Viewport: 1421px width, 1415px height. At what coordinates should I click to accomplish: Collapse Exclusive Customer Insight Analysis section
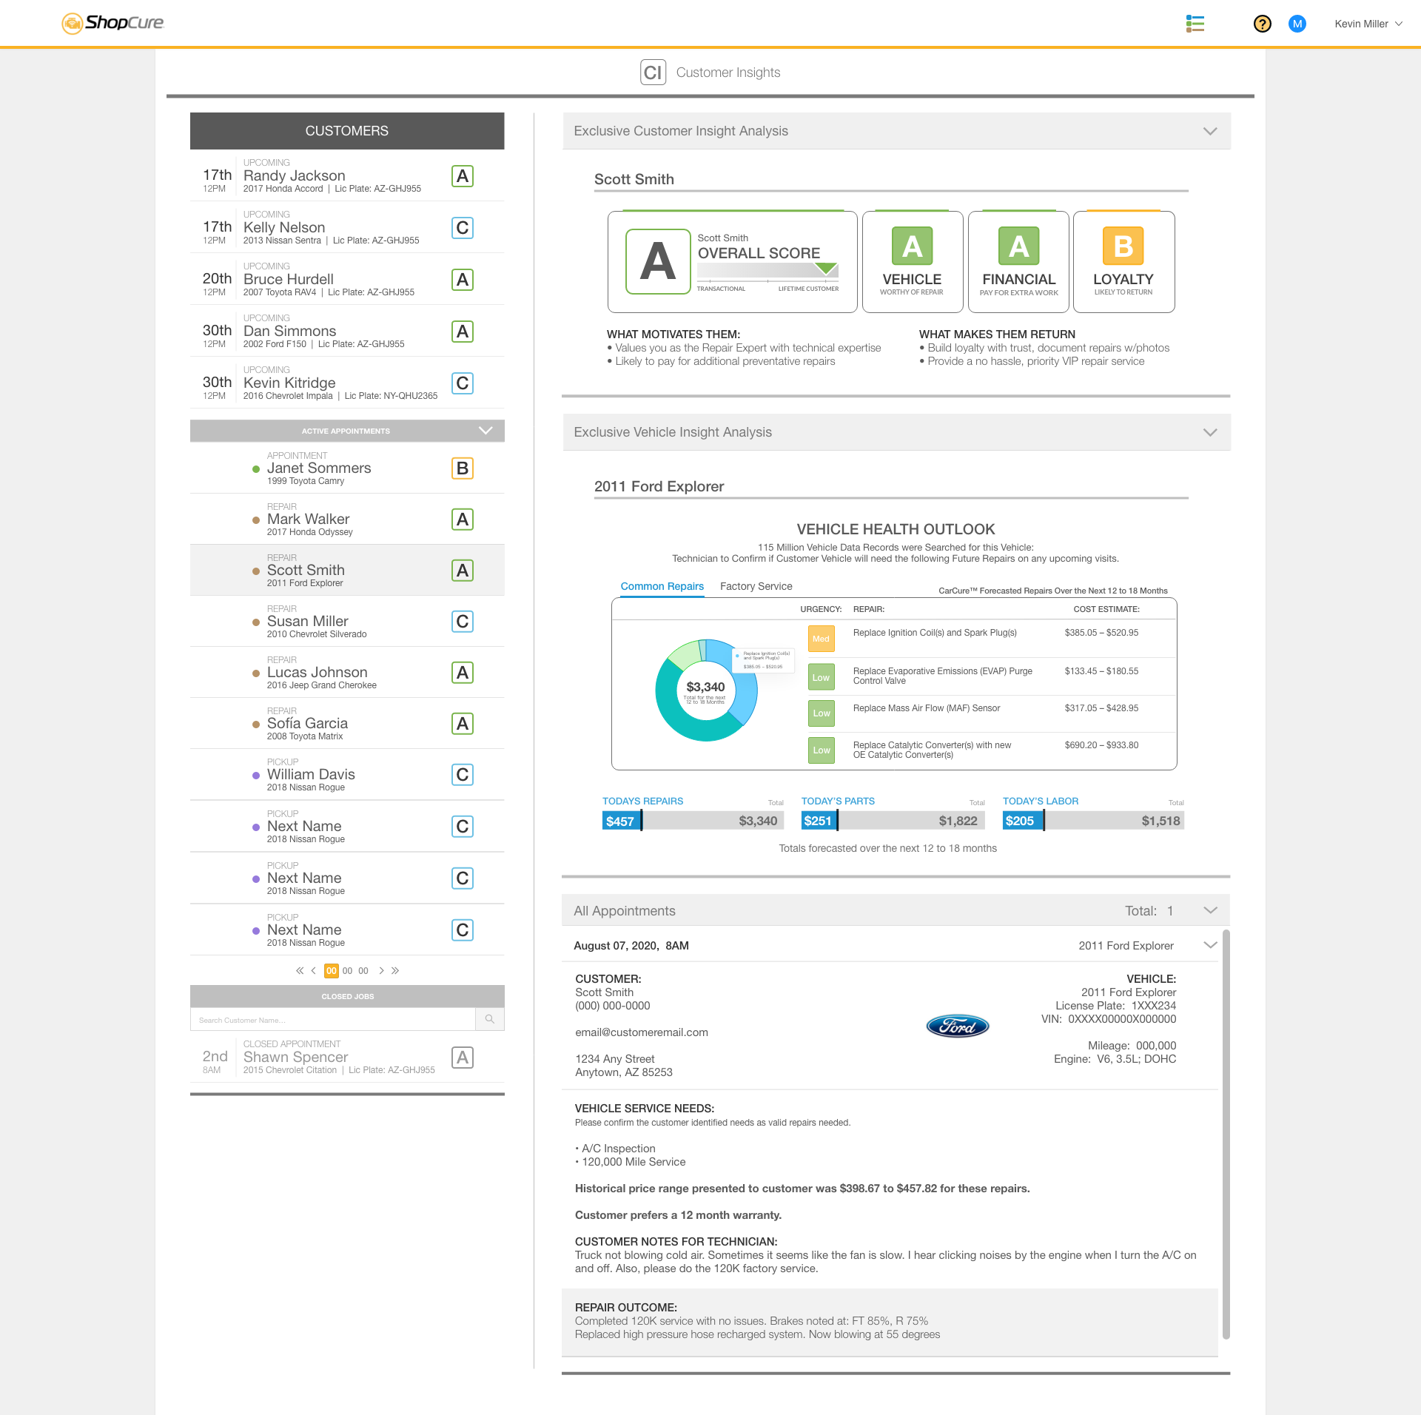point(1209,131)
